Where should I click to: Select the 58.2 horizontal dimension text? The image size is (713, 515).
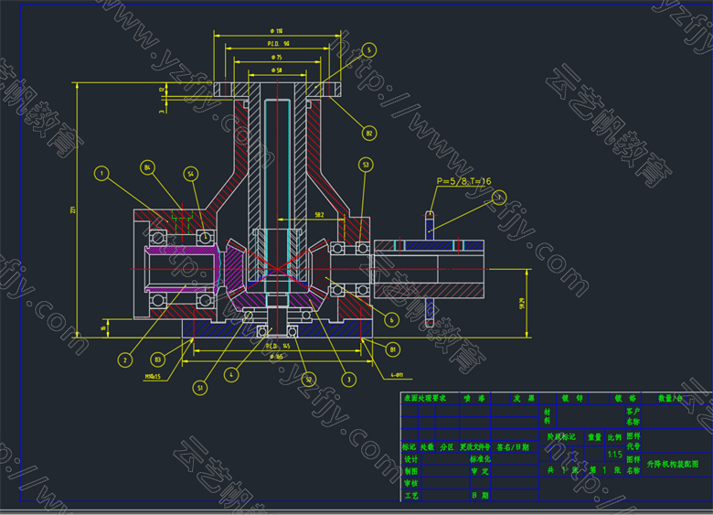pos(319,215)
